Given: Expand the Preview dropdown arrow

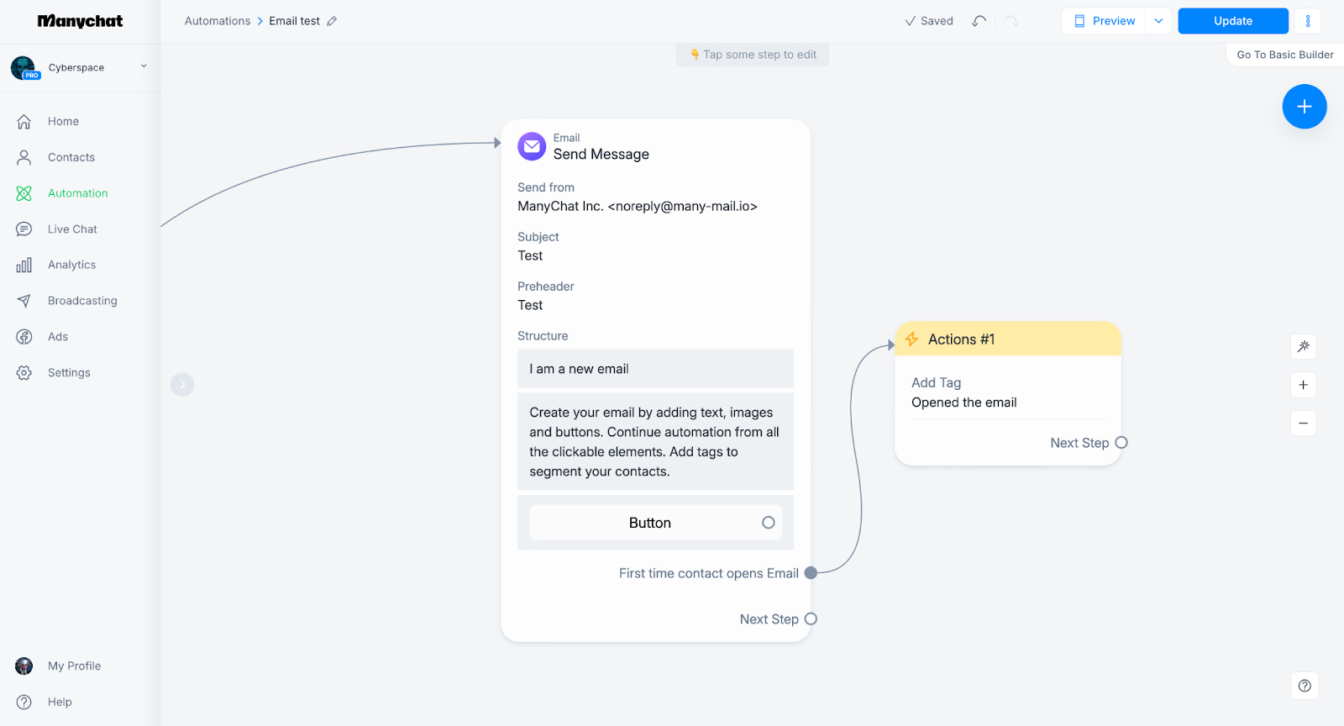Looking at the screenshot, I should [1158, 21].
